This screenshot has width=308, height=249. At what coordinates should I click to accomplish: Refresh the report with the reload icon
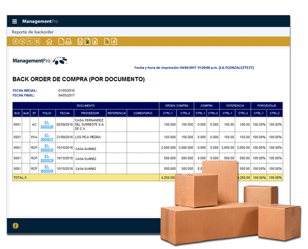(37, 42)
